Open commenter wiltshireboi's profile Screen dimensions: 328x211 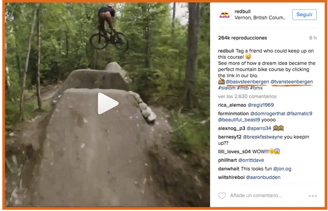(x=231, y=177)
